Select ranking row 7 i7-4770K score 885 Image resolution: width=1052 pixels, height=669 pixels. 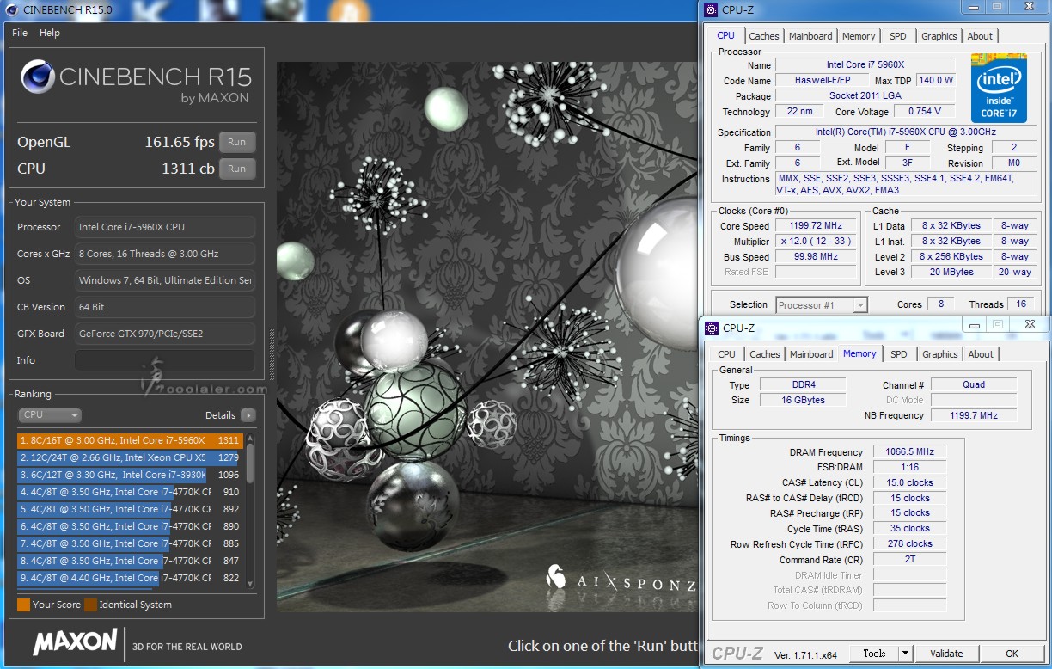coord(131,543)
